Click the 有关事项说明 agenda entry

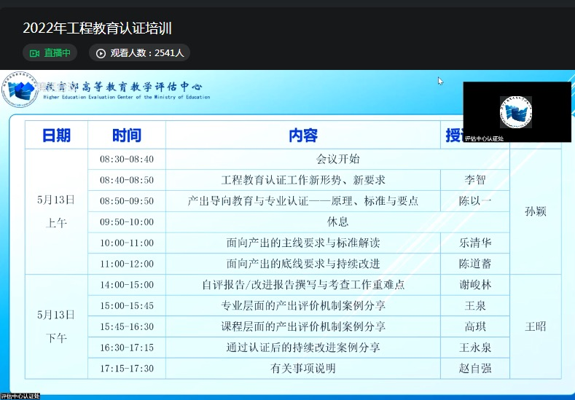click(x=302, y=369)
